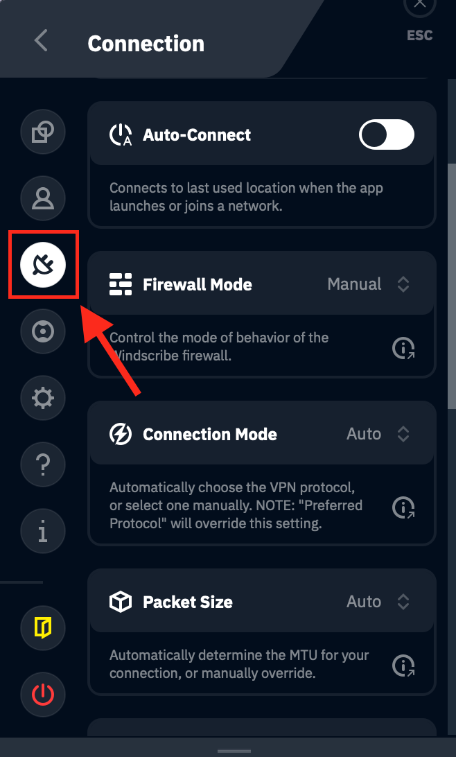Go back using the left chevron
Image resolution: width=456 pixels, height=757 pixels.
(x=41, y=41)
